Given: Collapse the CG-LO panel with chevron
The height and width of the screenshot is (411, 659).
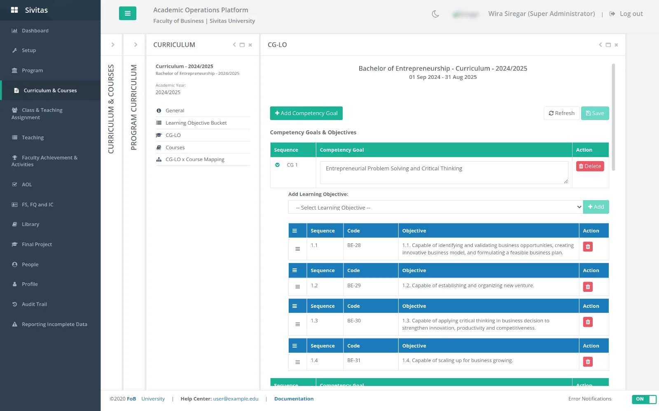Looking at the screenshot, I should coord(600,45).
